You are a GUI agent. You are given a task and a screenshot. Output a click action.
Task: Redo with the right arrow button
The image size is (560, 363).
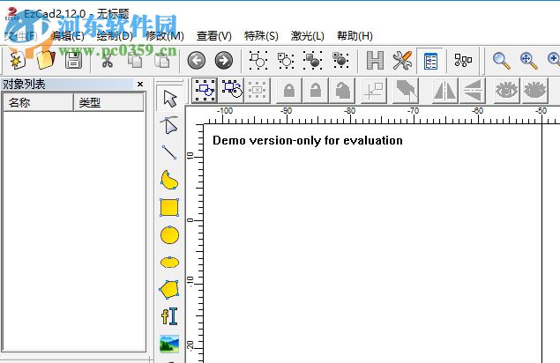[x=224, y=60]
